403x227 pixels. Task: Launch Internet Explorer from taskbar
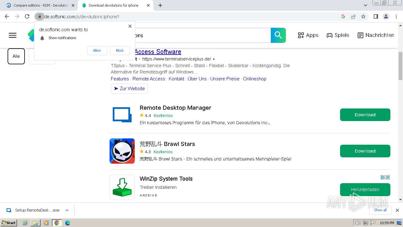tap(25, 223)
